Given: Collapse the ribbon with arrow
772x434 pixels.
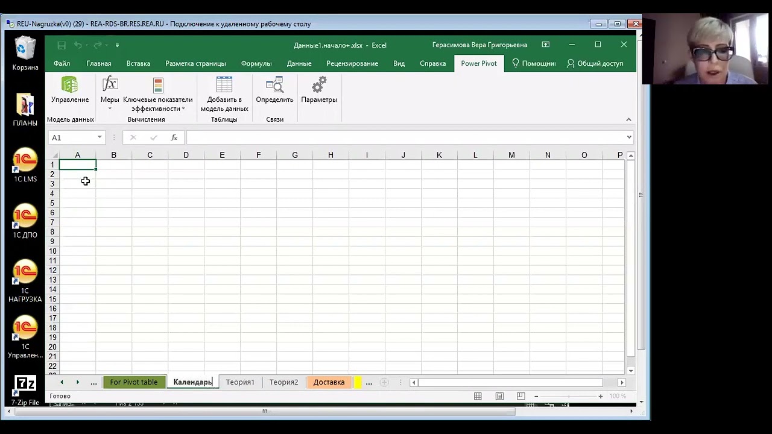Looking at the screenshot, I should [628, 119].
